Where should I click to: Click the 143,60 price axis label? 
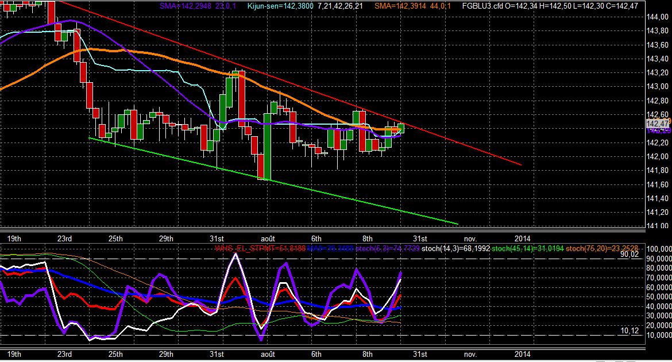tap(658, 45)
